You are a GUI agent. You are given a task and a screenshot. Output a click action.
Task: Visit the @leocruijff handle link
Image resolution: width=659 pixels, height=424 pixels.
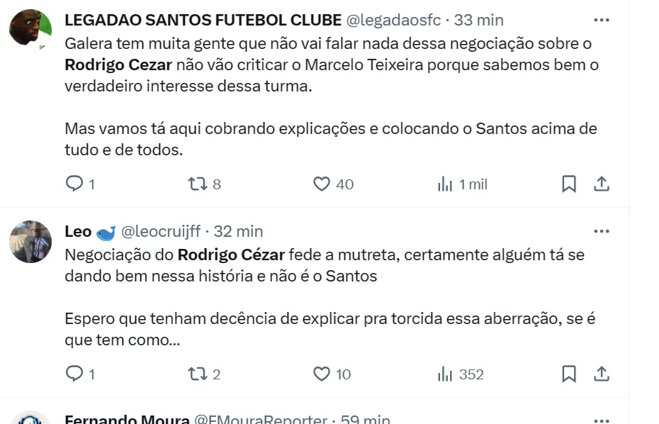162,231
